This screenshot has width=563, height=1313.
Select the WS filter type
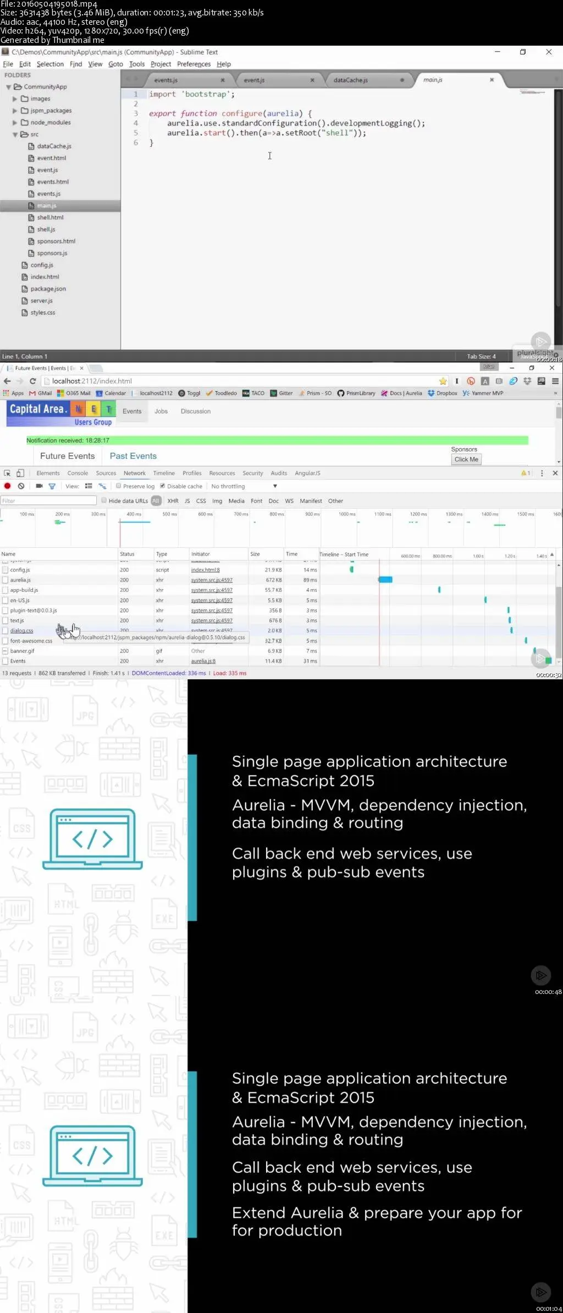[x=289, y=501]
